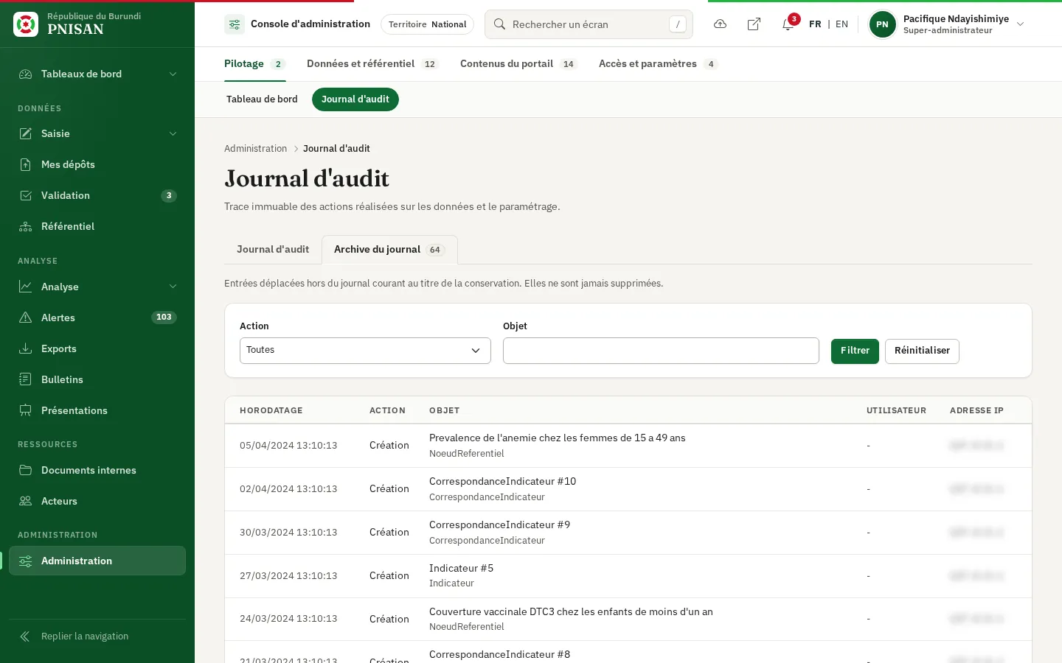Open the Action filter dropdown
1062x663 pixels.
point(365,351)
